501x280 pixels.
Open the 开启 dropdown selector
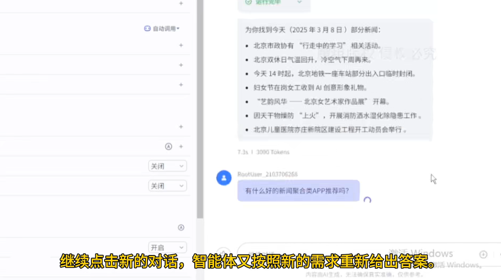167,248
